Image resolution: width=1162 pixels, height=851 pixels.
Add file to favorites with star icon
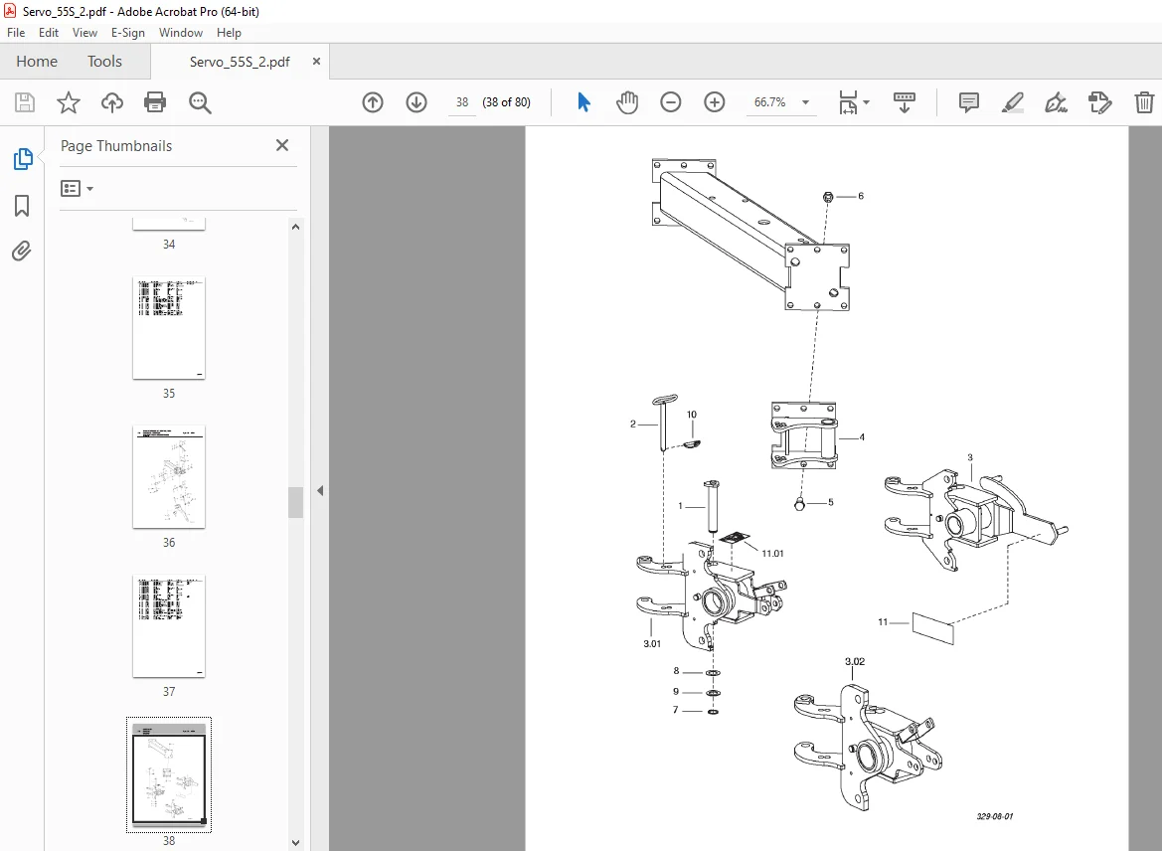(69, 102)
